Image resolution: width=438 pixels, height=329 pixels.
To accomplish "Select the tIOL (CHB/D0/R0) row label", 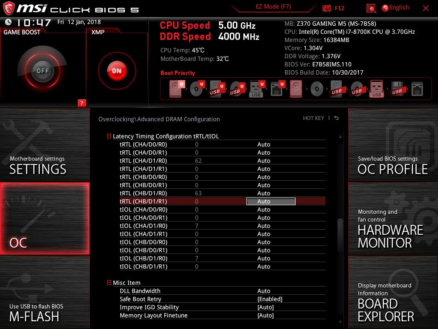I will pos(143,242).
